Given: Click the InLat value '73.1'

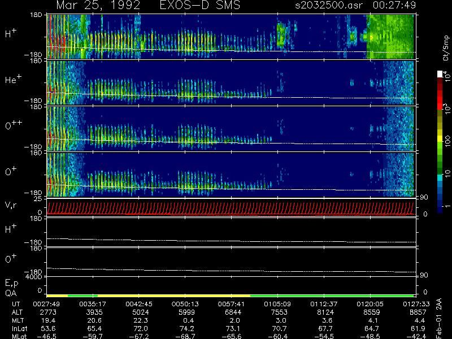Looking at the screenshot, I should pyautogui.click(x=234, y=328).
